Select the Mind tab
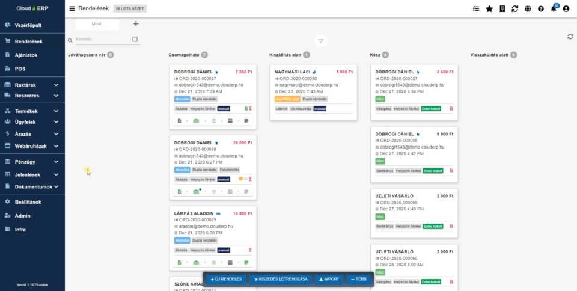The image size is (577, 291). (x=96, y=24)
